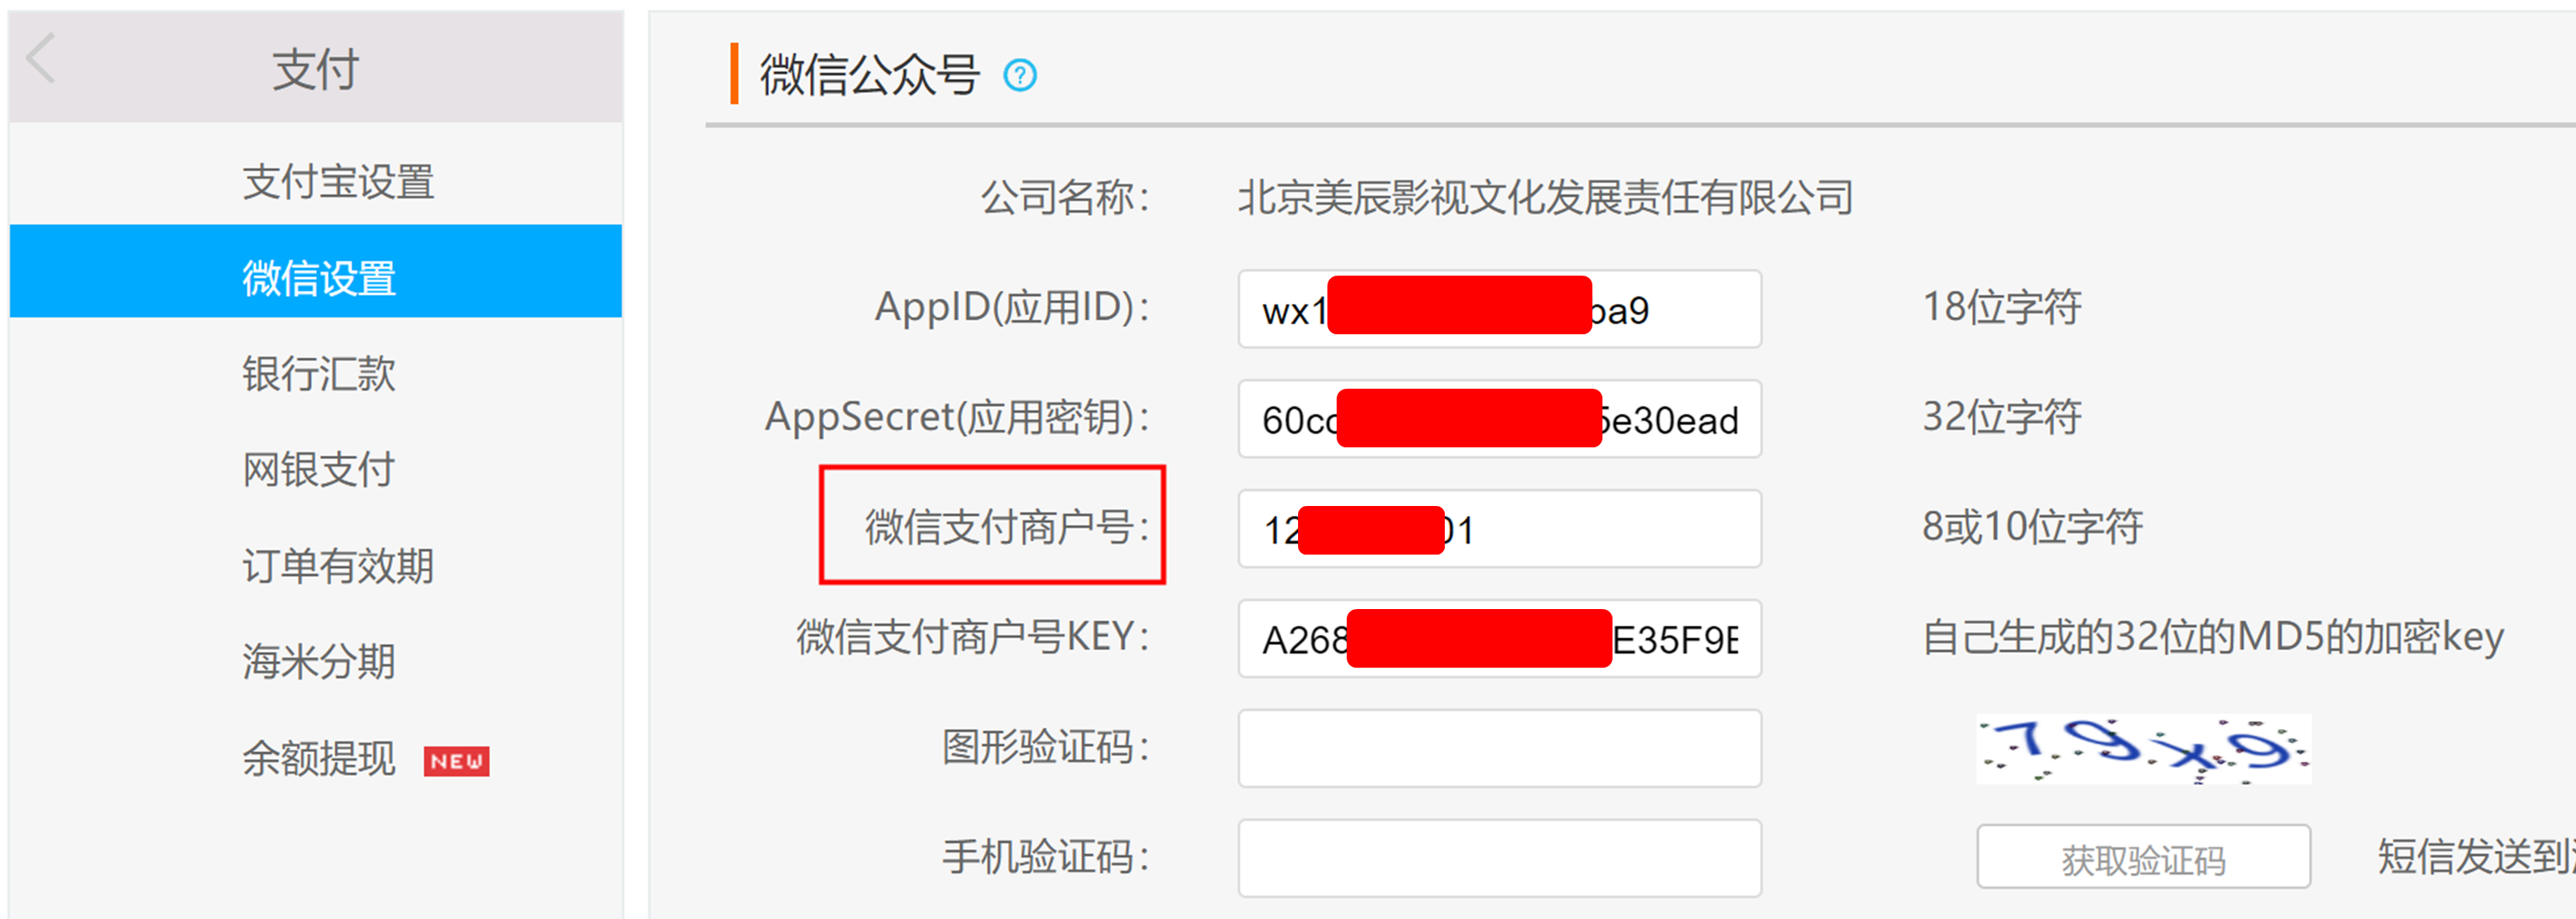2576x919 pixels.
Task: Focus the AppID(应用ID) input field
Action: (x=1499, y=308)
